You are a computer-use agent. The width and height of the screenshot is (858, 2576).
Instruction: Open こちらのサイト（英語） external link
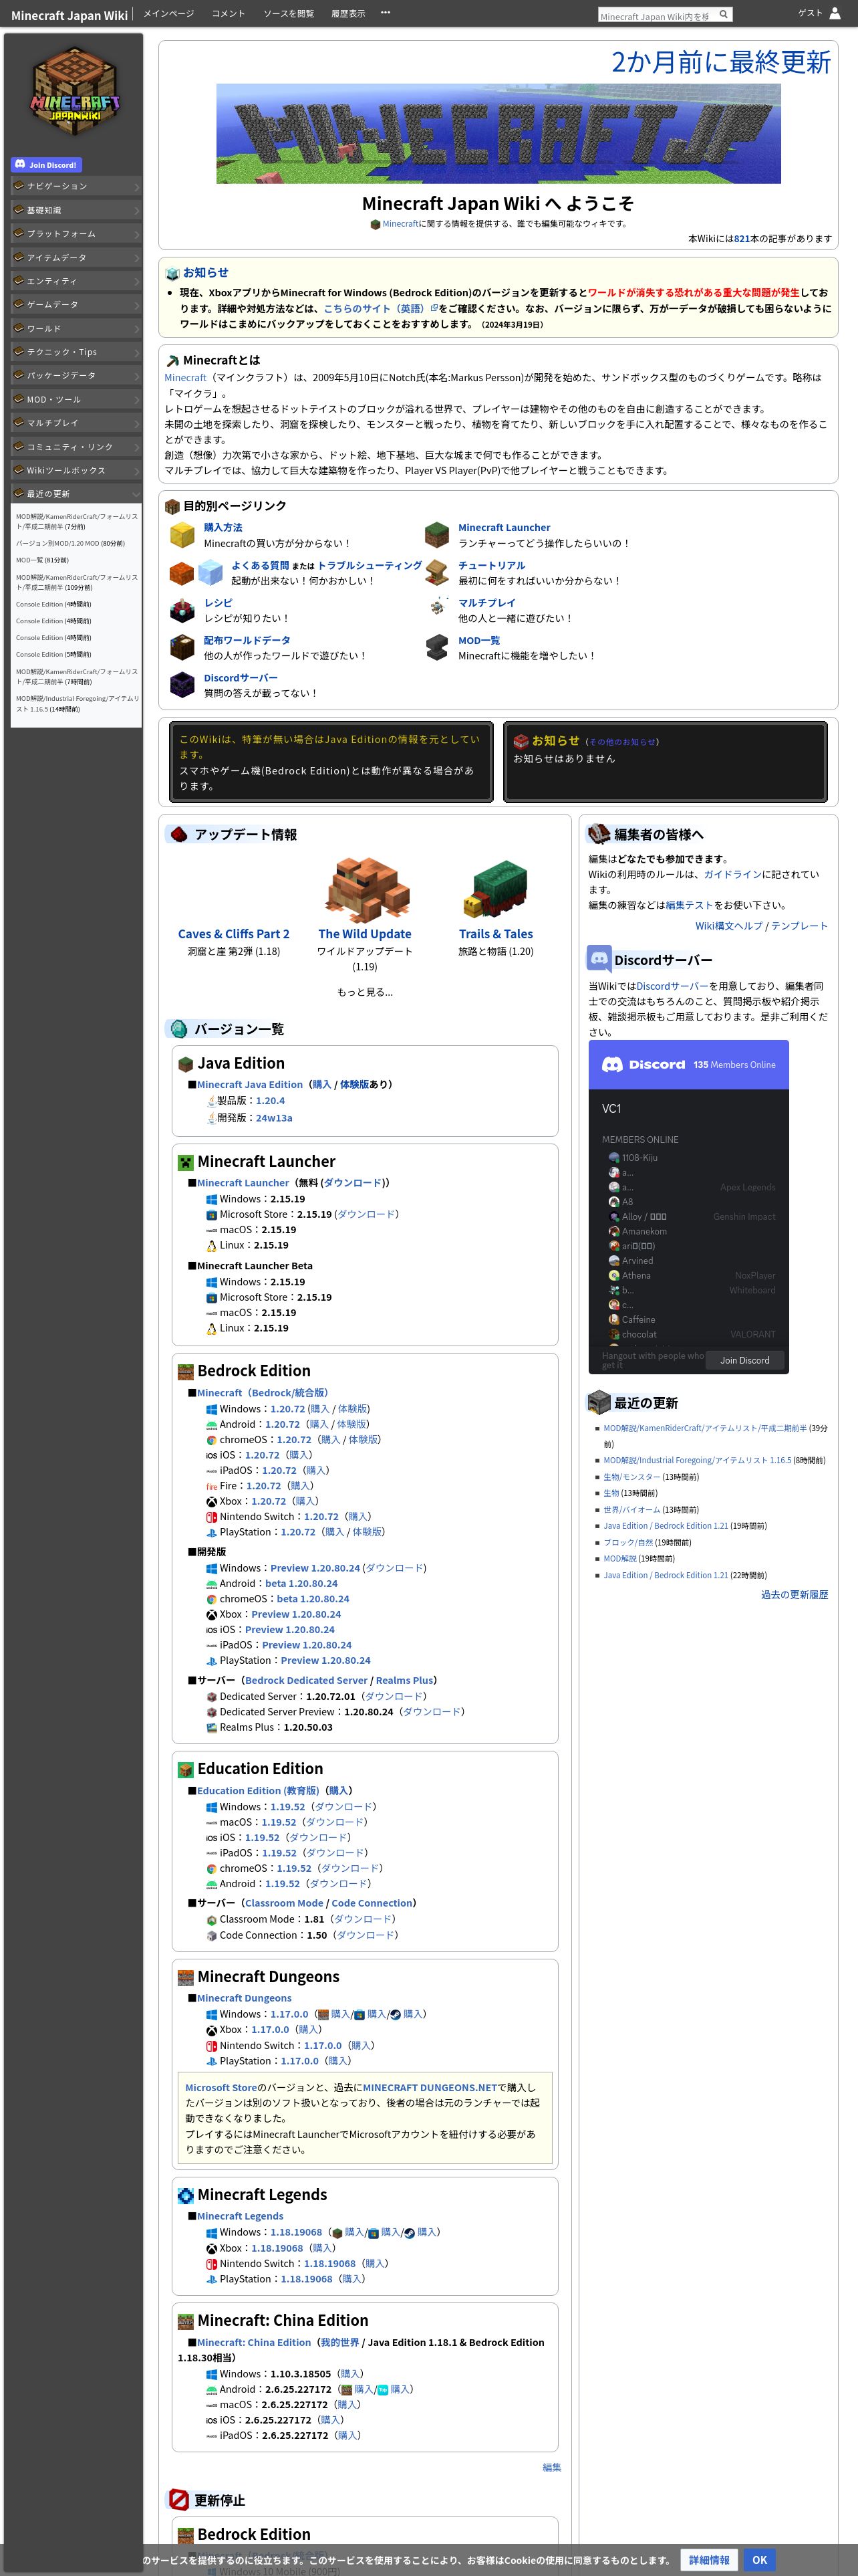(x=381, y=308)
